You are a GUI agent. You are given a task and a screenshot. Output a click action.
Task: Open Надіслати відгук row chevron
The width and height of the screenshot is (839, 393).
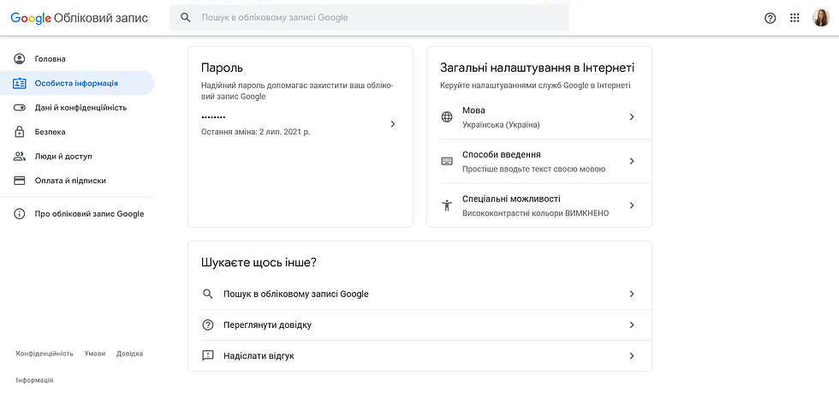coord(632,355)
